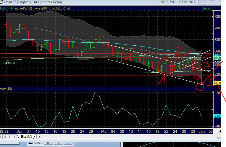Select the mom(10) indicator label

click(x=6, y=89)
